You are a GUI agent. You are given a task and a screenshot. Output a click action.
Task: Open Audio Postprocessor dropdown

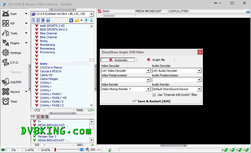pos(199,80)
